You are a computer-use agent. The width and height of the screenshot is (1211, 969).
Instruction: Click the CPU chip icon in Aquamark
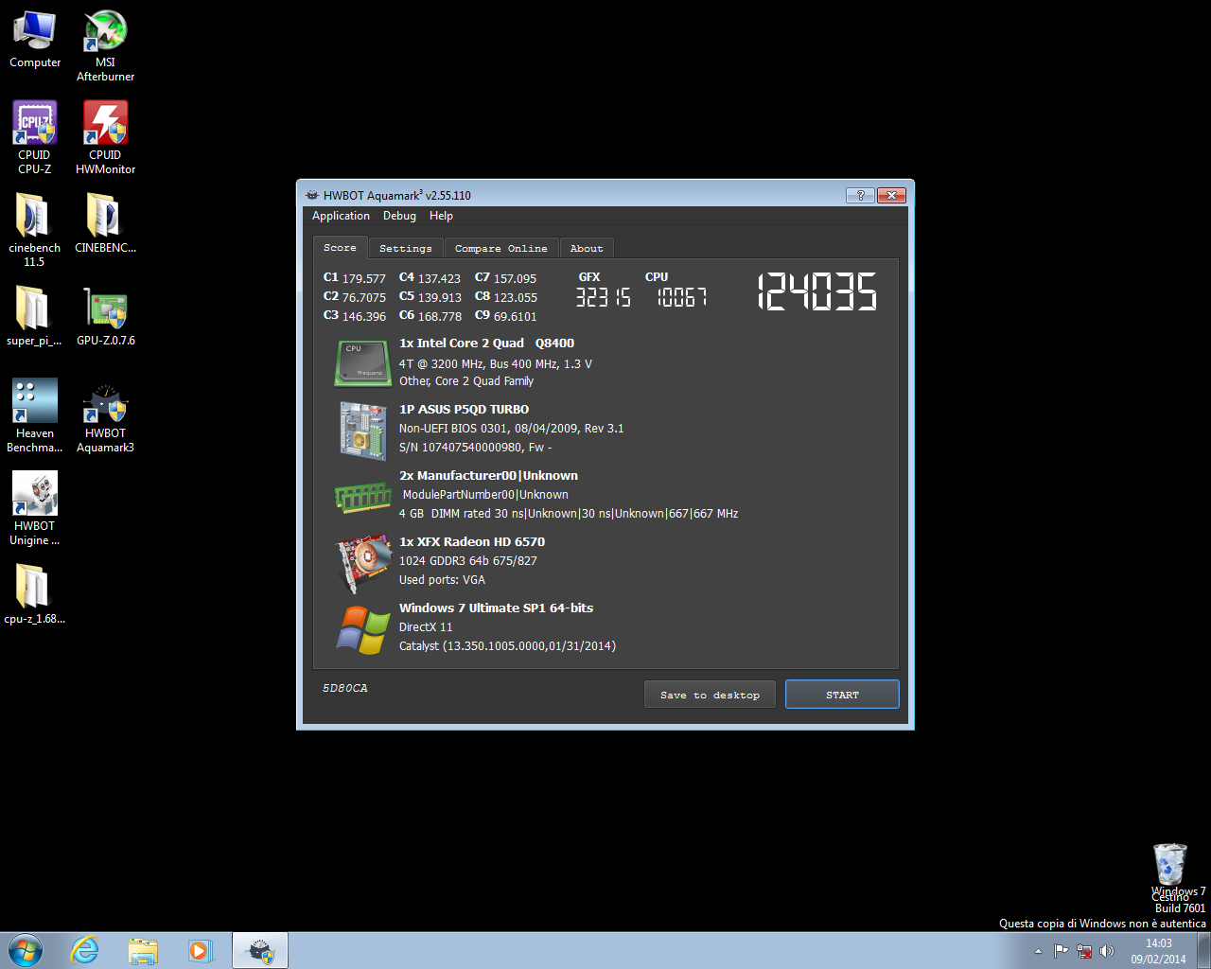tap(363, 364)
